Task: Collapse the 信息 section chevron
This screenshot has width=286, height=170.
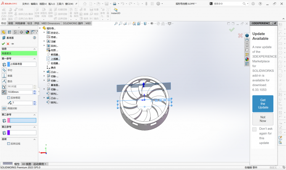Action: 34,49
